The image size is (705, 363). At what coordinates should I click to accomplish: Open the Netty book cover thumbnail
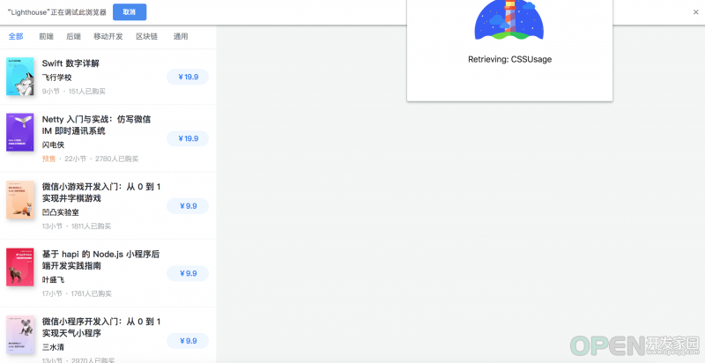pos(20,132)
